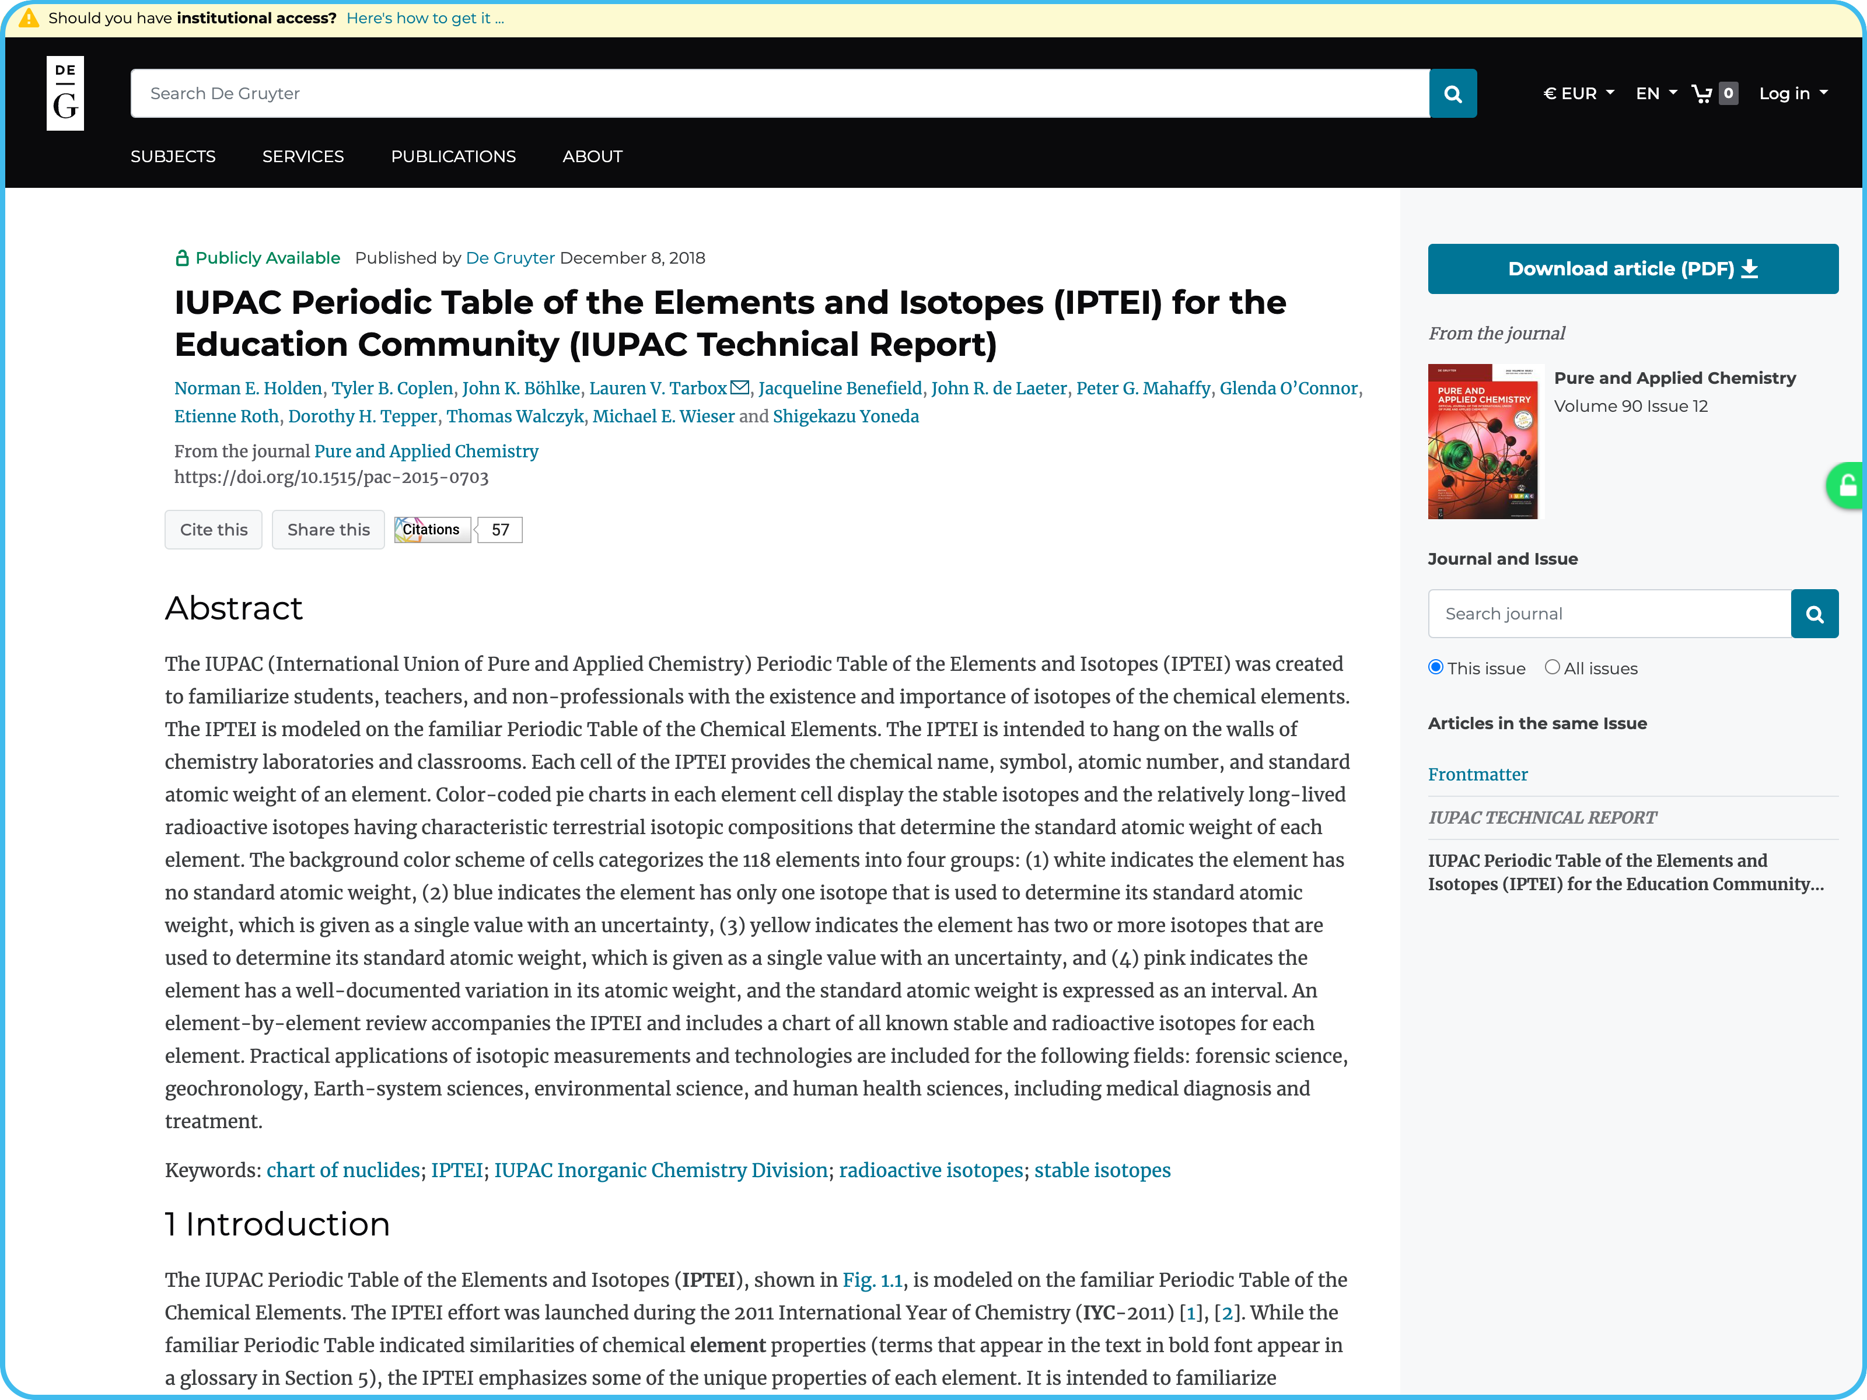Screen dimensions: 1867x1400
Task: Click the journal search magnifier button
Action: tap(1814, 614)
